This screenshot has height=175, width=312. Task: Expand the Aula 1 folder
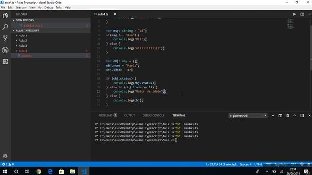[x=51, y=35]
